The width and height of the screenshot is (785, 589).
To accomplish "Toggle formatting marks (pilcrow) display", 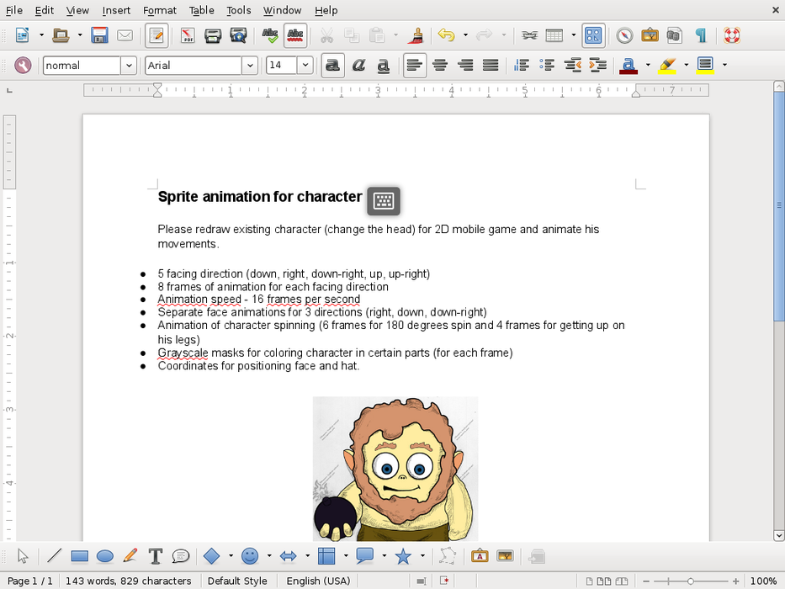I will pyautogui.click(x=700, y=35).
